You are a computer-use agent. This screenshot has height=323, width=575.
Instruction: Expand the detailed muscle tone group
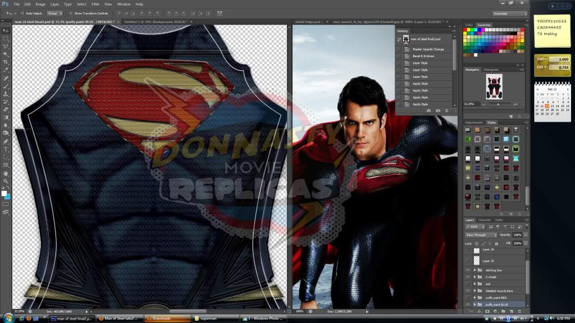[475, 291]
